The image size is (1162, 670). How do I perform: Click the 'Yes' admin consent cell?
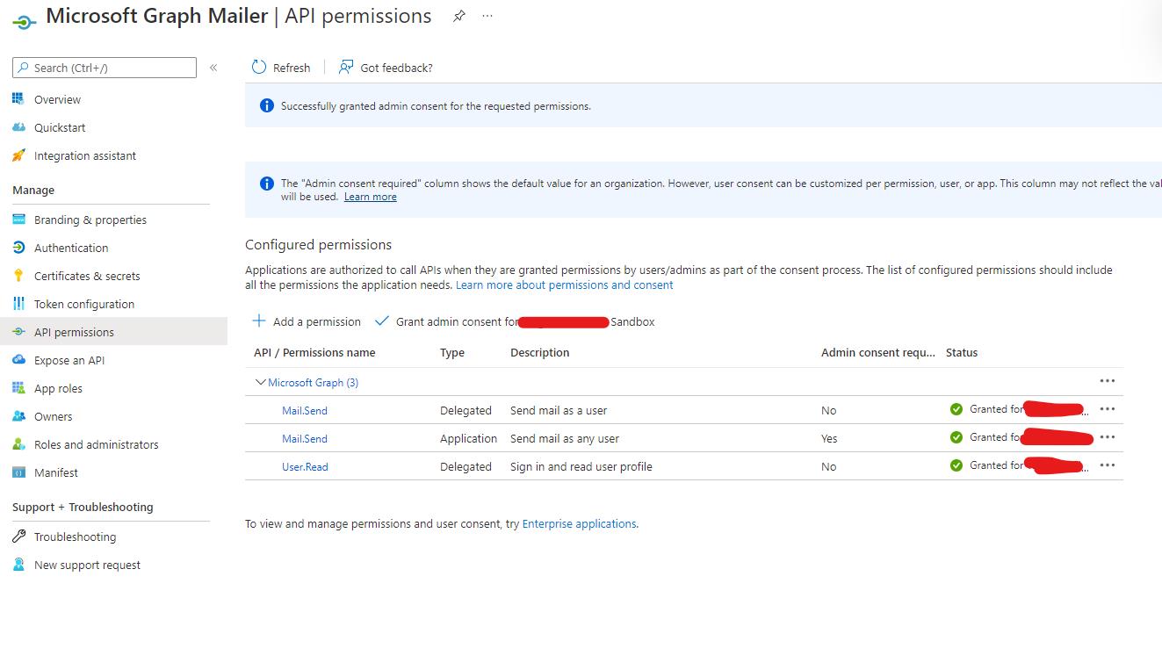click(829, 438)
